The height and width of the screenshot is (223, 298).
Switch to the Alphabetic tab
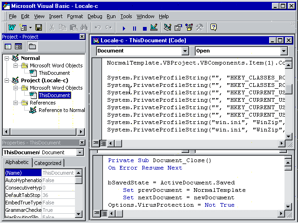17,162
